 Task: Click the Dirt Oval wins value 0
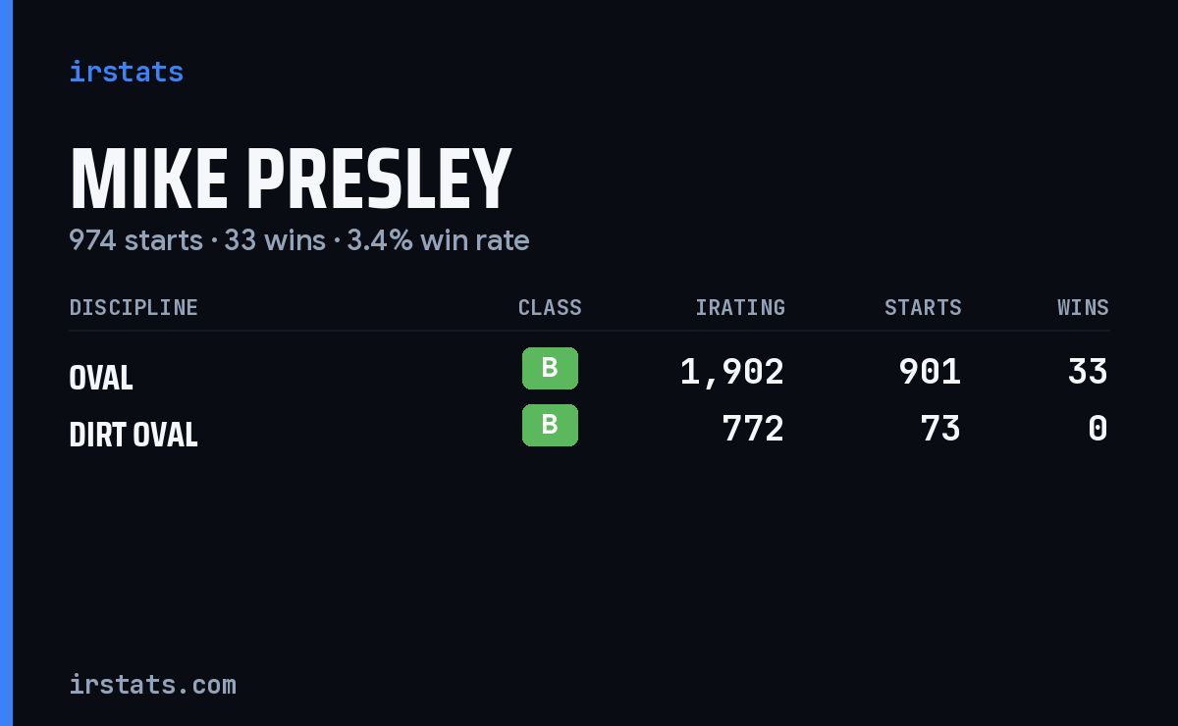(x=1098, y=429)
